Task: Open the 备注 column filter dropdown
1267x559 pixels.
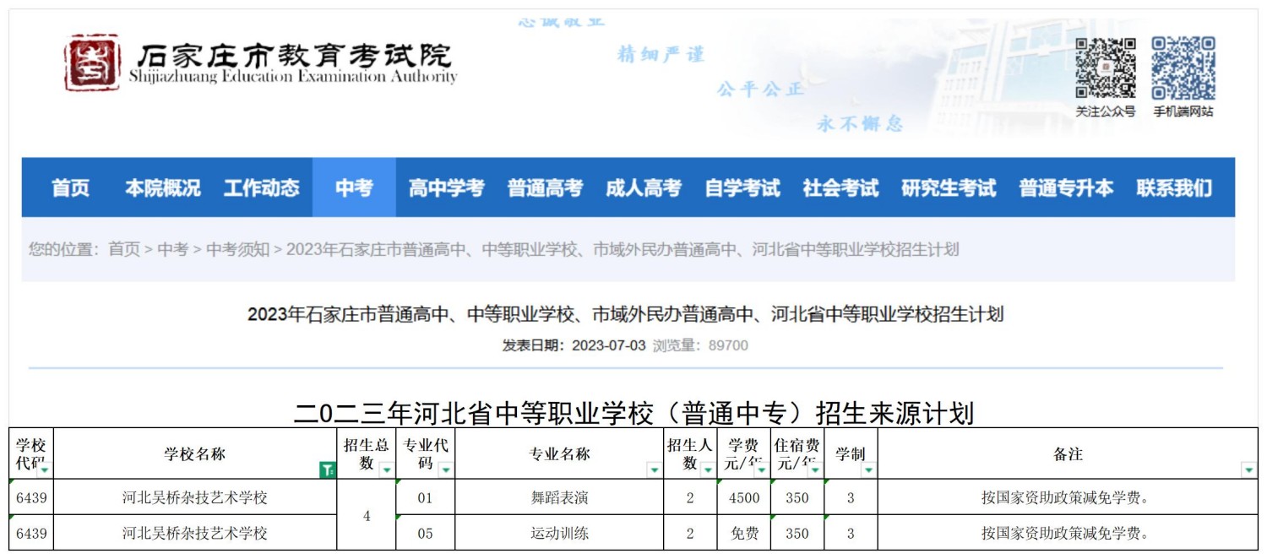Action: 1248,470
